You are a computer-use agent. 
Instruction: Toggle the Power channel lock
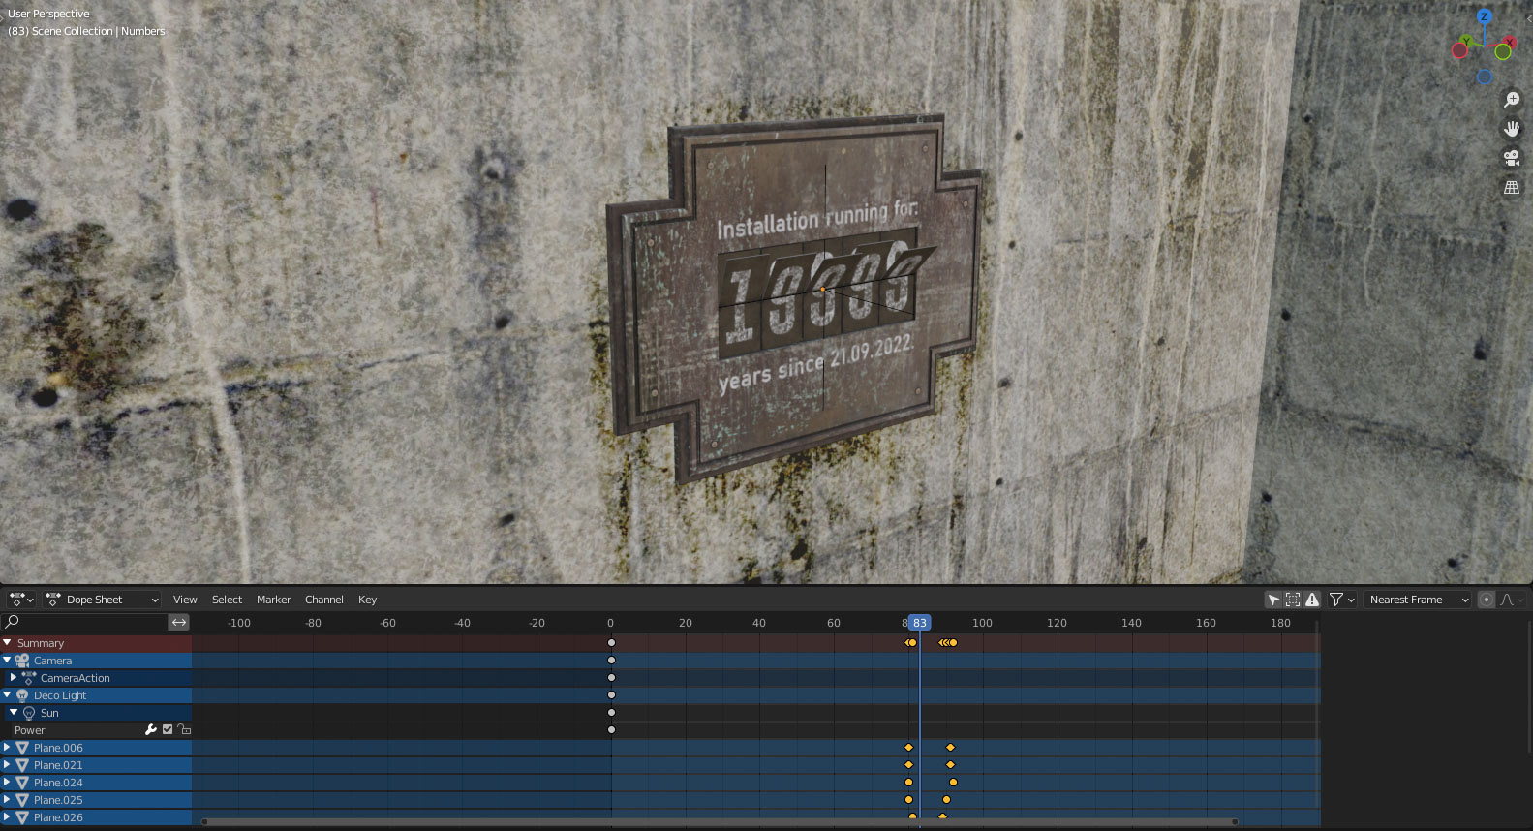tap(184, 730)
